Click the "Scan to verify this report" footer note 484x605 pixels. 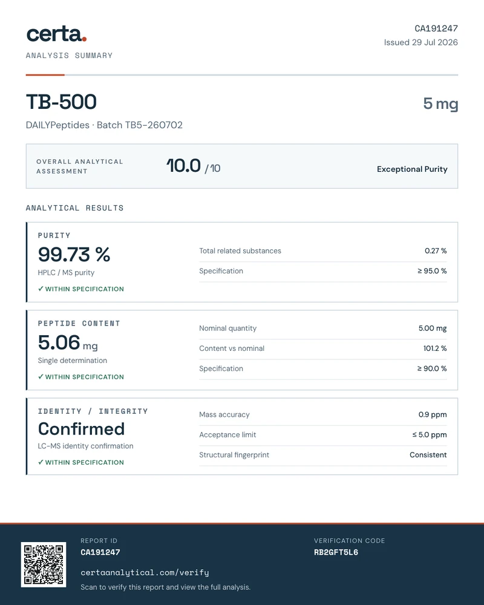166,587
